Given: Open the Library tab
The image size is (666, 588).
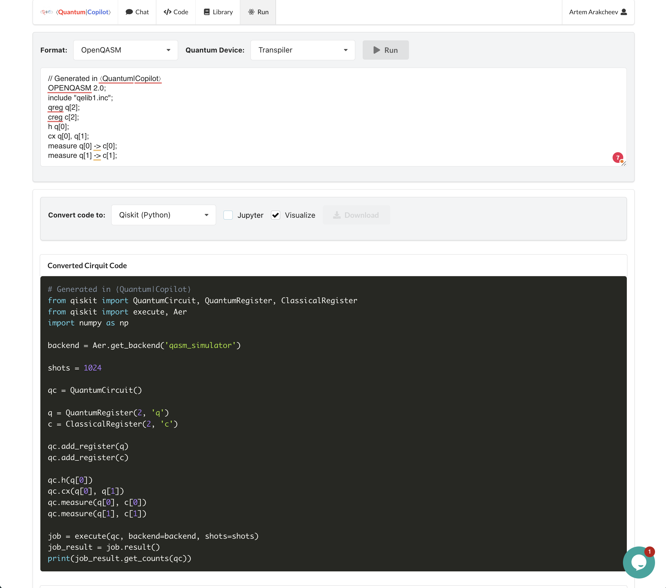Looking at the screenshot, I should (x=218, y=12).
